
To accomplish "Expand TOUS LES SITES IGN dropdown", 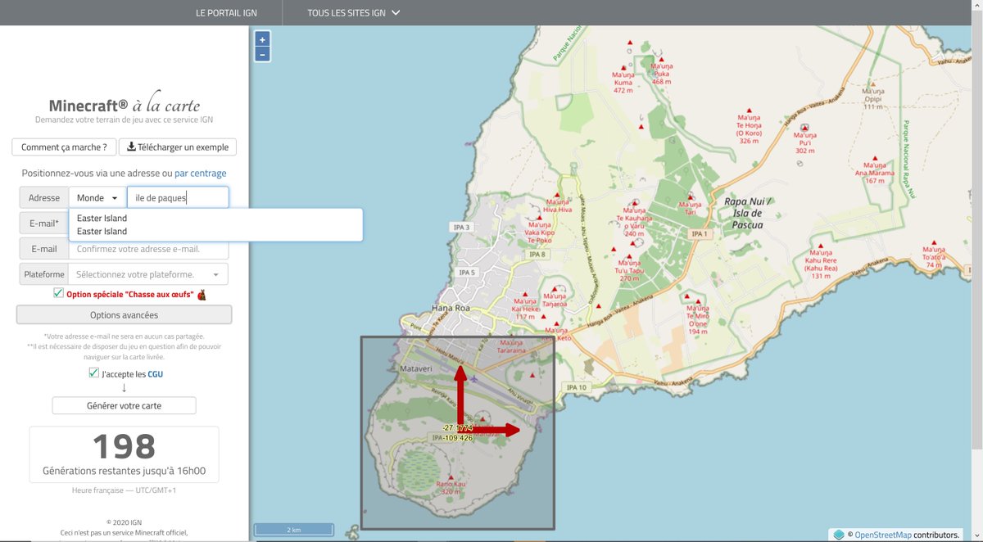I will 354,13.
